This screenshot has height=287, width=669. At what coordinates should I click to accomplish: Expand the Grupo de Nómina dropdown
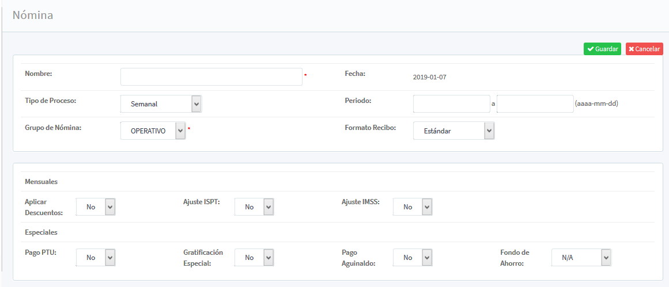coord(153,131)
